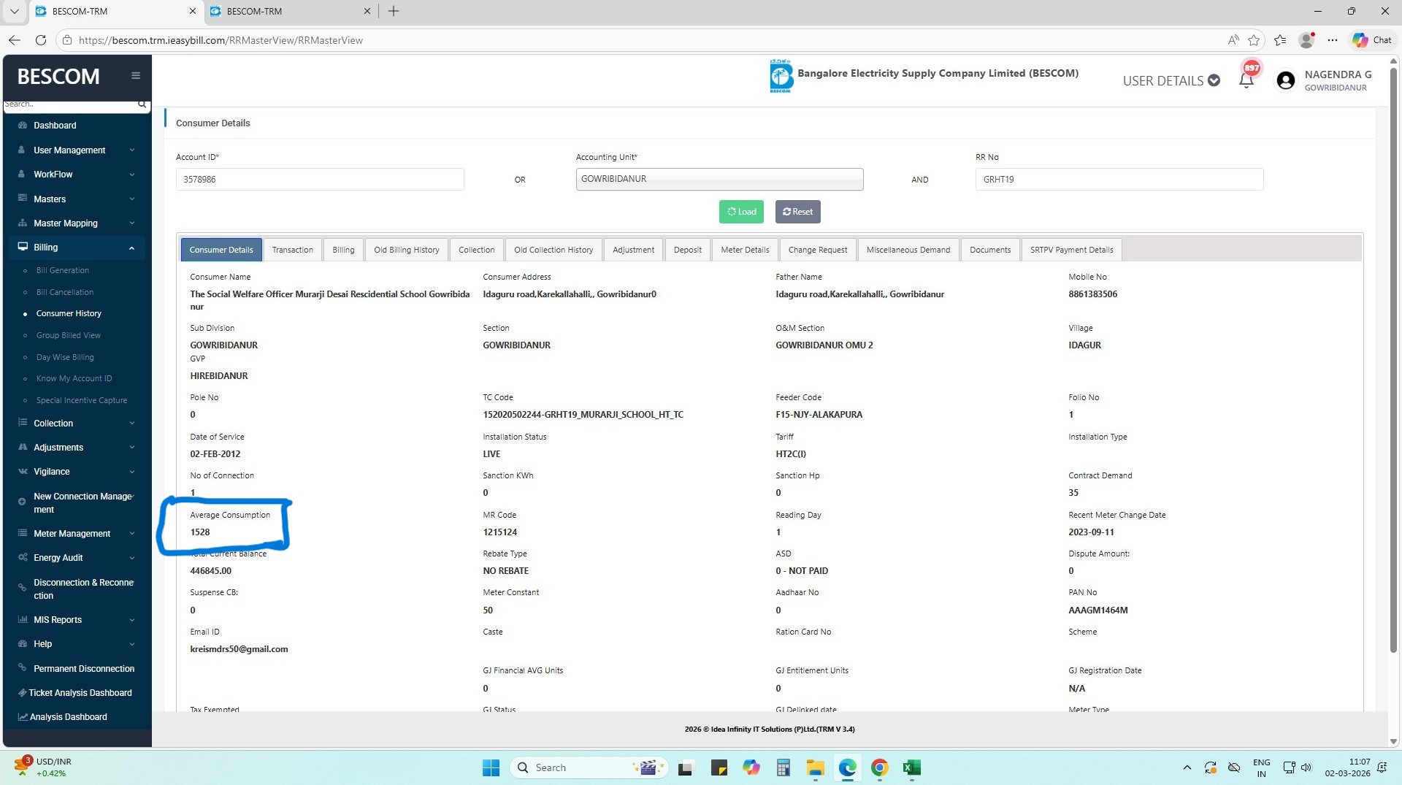
Task: Click the browser refresh icon
Action: click(x=41, y=40)
